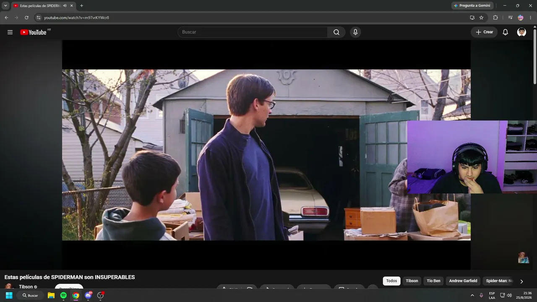This screenshot has width=537, height=302.
Task: Open Chrome media controls icon
Action: [510, 18]
